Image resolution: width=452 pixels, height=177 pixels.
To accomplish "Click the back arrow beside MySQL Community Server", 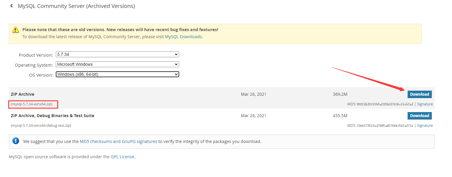I will pos(11,6).
